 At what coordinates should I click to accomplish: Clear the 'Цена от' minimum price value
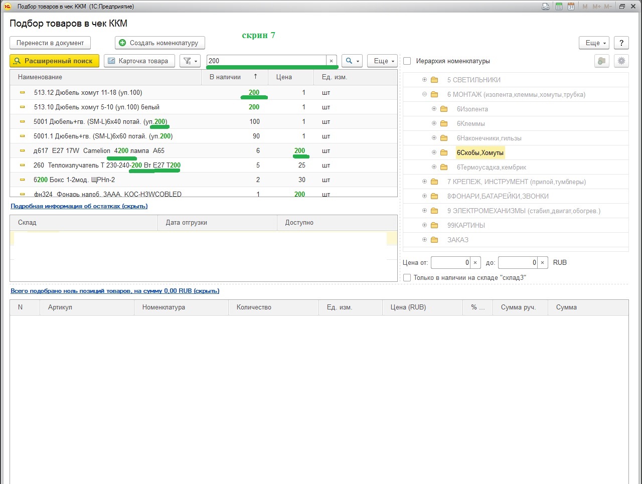475,262
